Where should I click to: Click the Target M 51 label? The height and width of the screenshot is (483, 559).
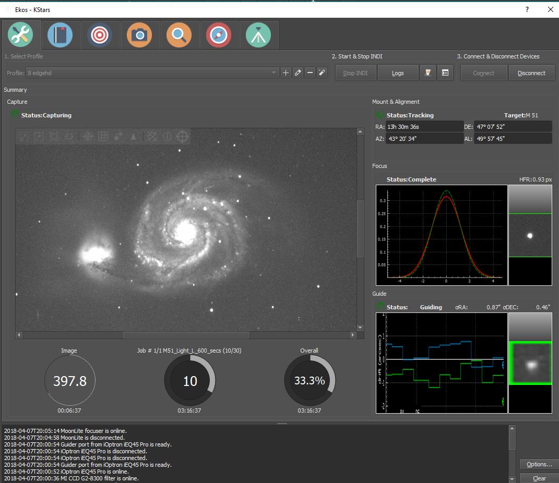click(521, 115)
